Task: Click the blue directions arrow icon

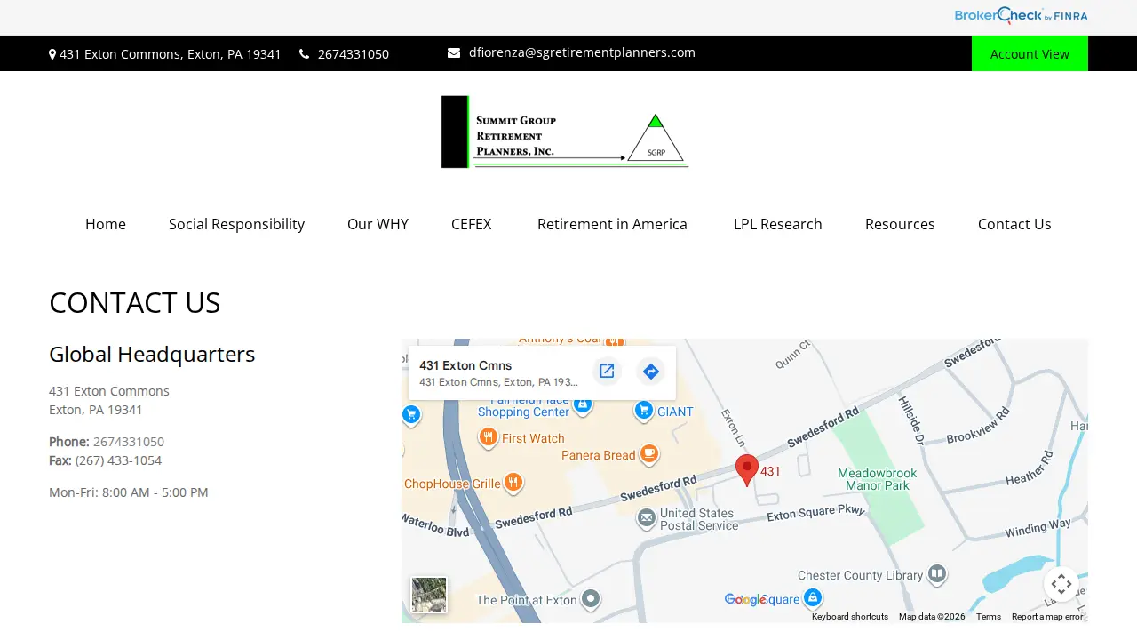Action: pyautogui.click(x=651, y=372)
